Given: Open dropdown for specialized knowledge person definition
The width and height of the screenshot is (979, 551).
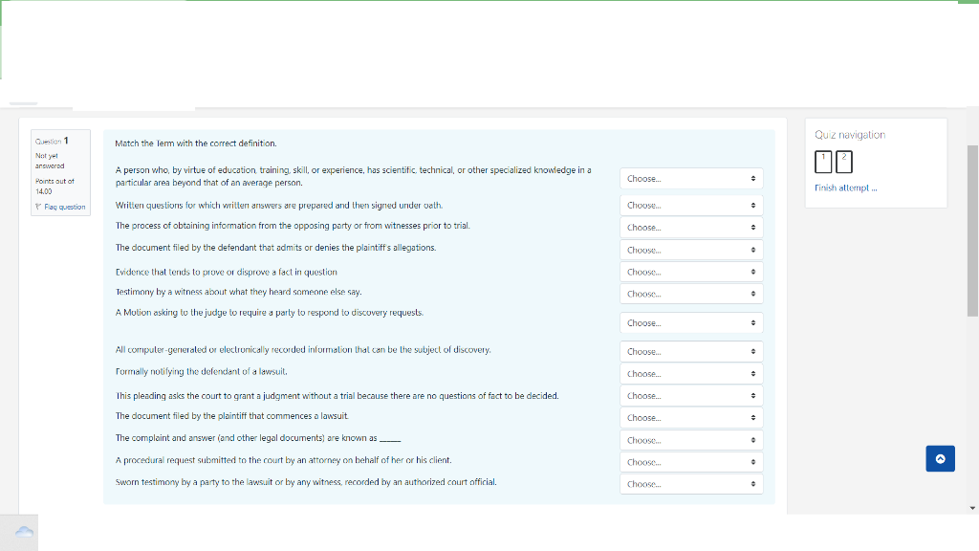Looking at the screenshot, I should point(691,179).
